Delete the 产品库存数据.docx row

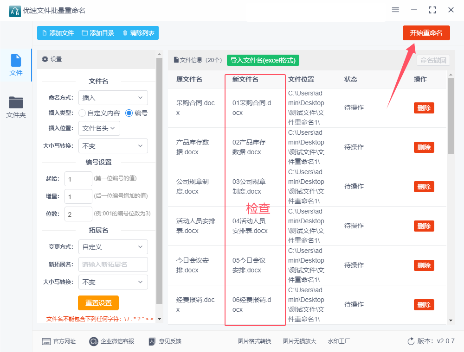424,147
